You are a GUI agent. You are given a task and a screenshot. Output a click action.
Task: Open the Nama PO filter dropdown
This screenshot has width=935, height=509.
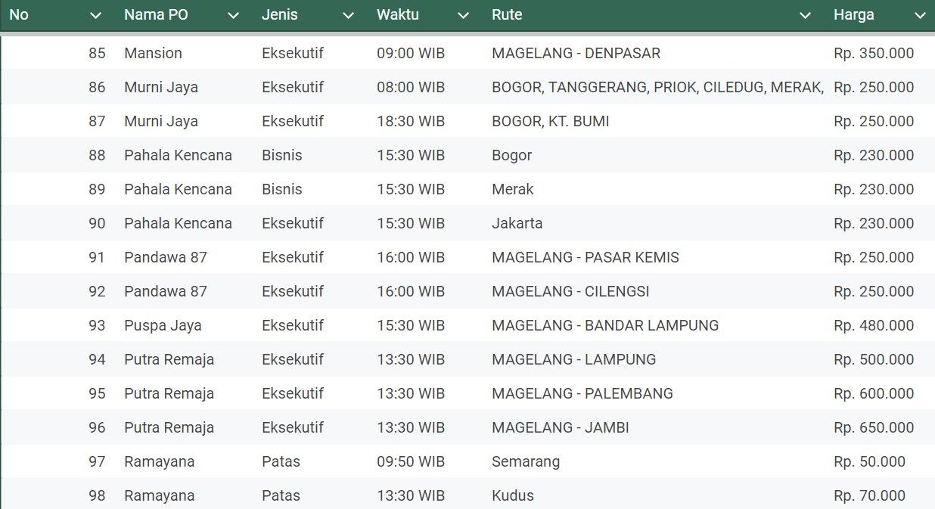click(x=235, y=14)
